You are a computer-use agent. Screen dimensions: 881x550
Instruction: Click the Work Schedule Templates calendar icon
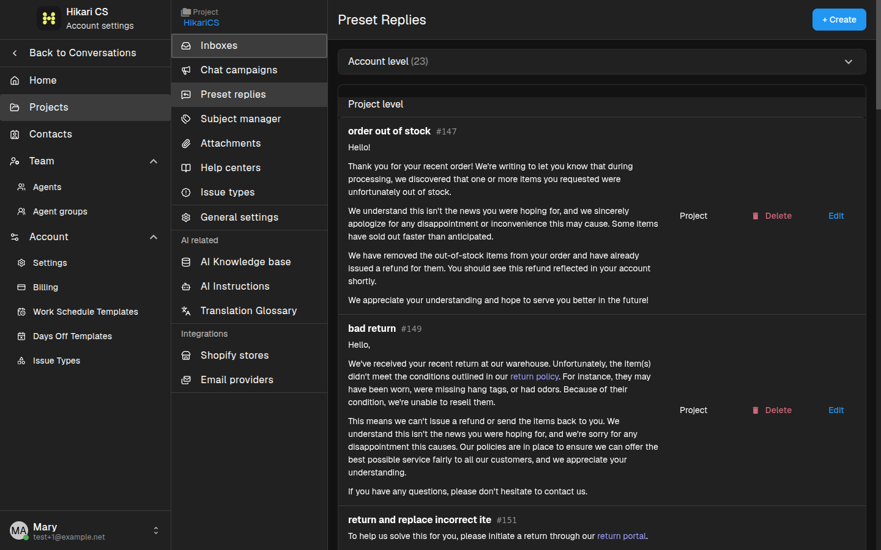(21, 312)
